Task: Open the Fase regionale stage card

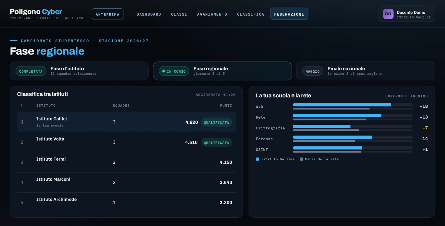Action: [x=222, y=71]
